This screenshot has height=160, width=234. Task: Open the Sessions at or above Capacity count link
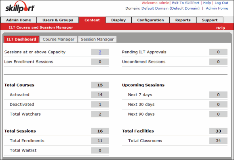coord(100,52)
